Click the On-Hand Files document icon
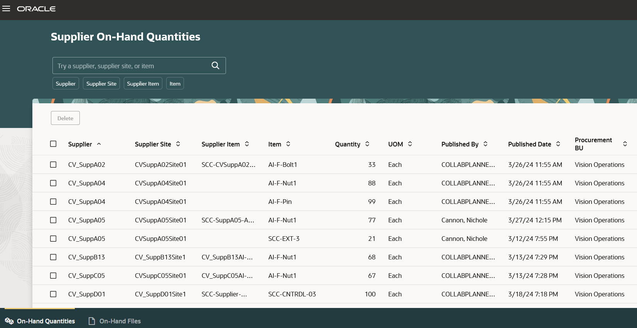 point(92,321)
